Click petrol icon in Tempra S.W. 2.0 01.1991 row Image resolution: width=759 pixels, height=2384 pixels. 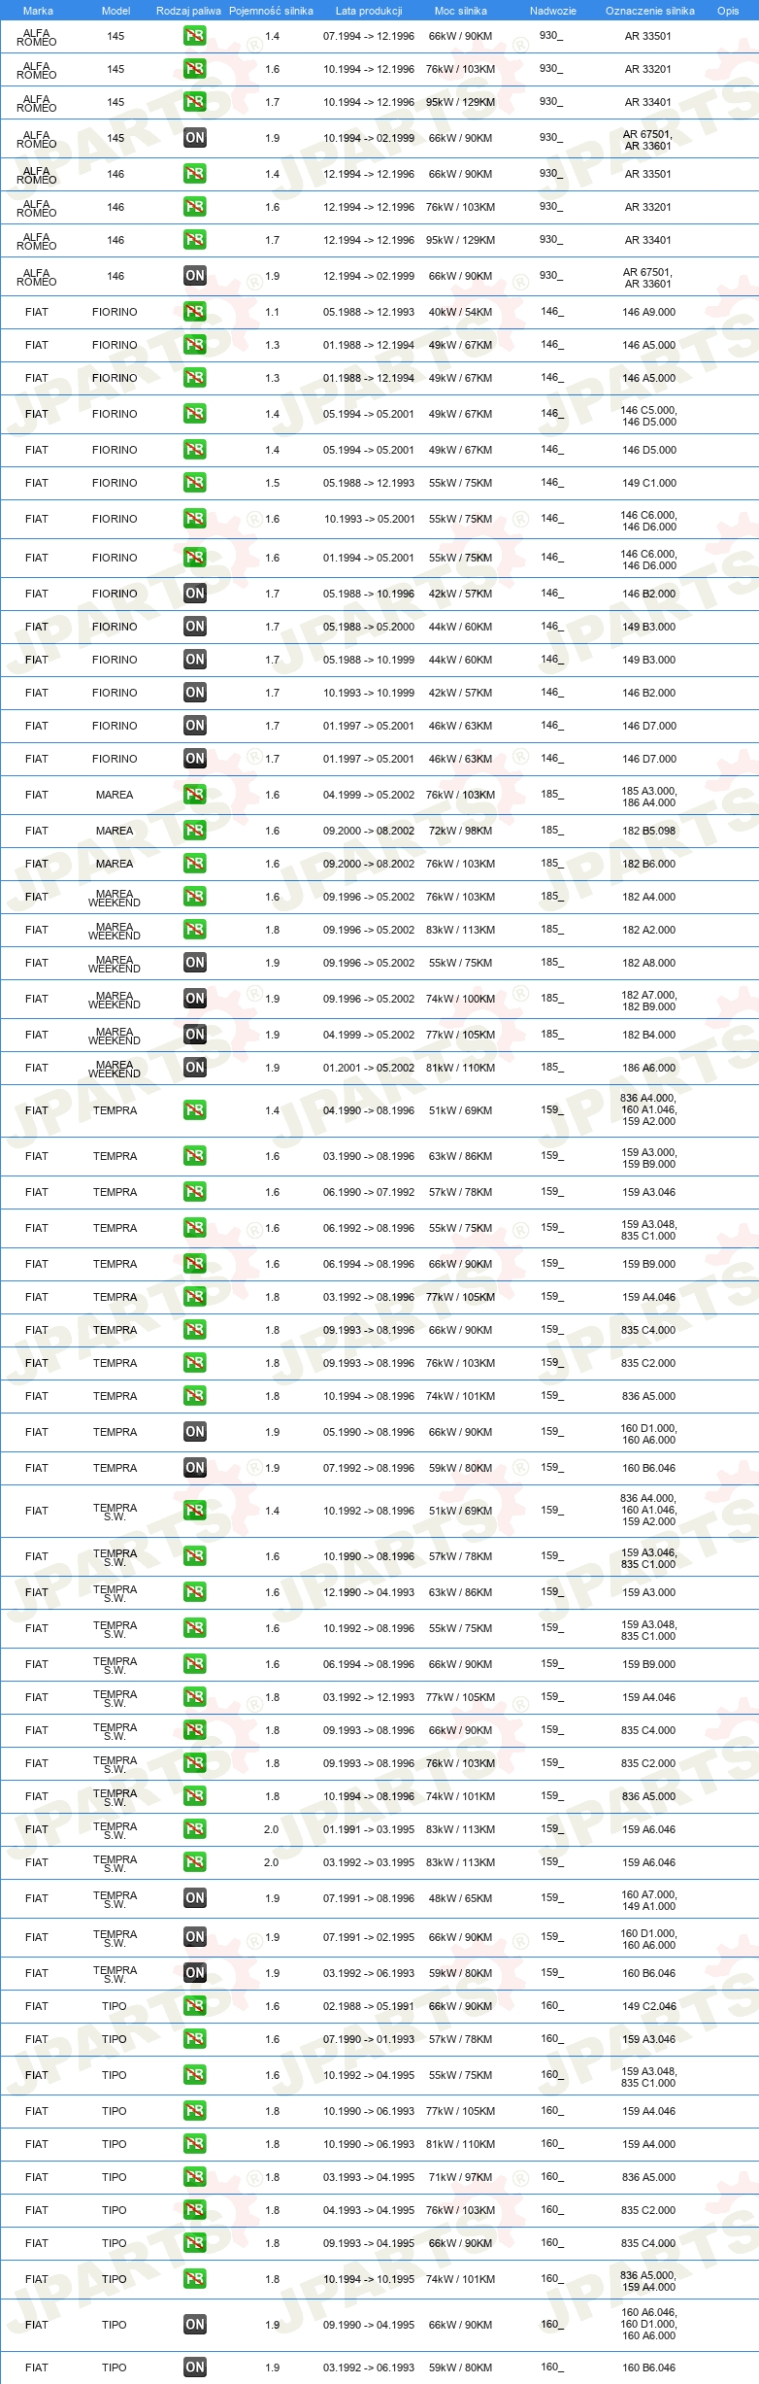pos(195,1829)
